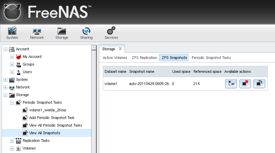The image size is (275, 153).
Task: Select the Replication Tasks label
Action: [x=36, y=141]
